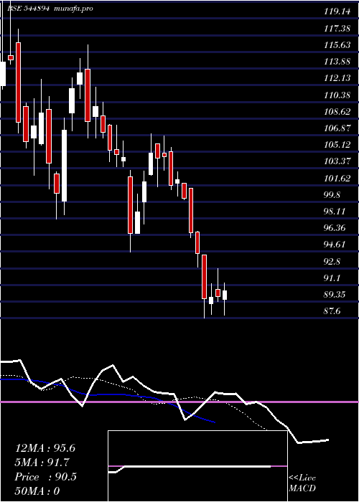Click the BSE 544894 ticker title
This screenshot has height=502, width=359.
click(x=28, y=9)
